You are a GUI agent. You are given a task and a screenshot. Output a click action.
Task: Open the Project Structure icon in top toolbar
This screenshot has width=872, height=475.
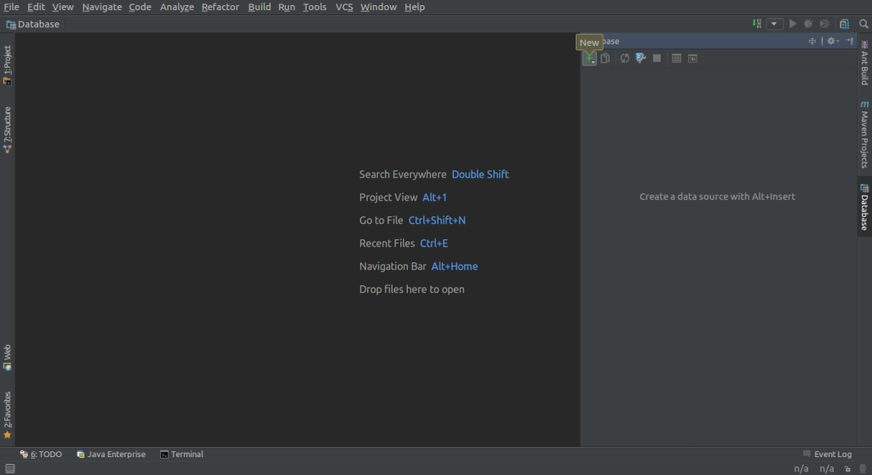pos(844,24)
